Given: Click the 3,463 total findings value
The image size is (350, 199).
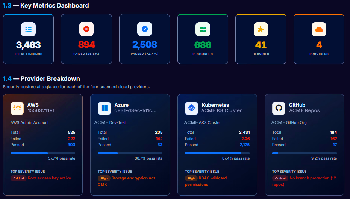Looking at the screenshot, I should [28, 45].
